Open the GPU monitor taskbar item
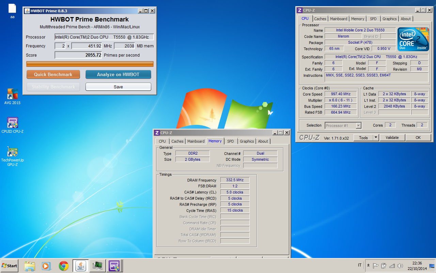Viewport: 436px width, 273px height. click(x=98, y=266)
